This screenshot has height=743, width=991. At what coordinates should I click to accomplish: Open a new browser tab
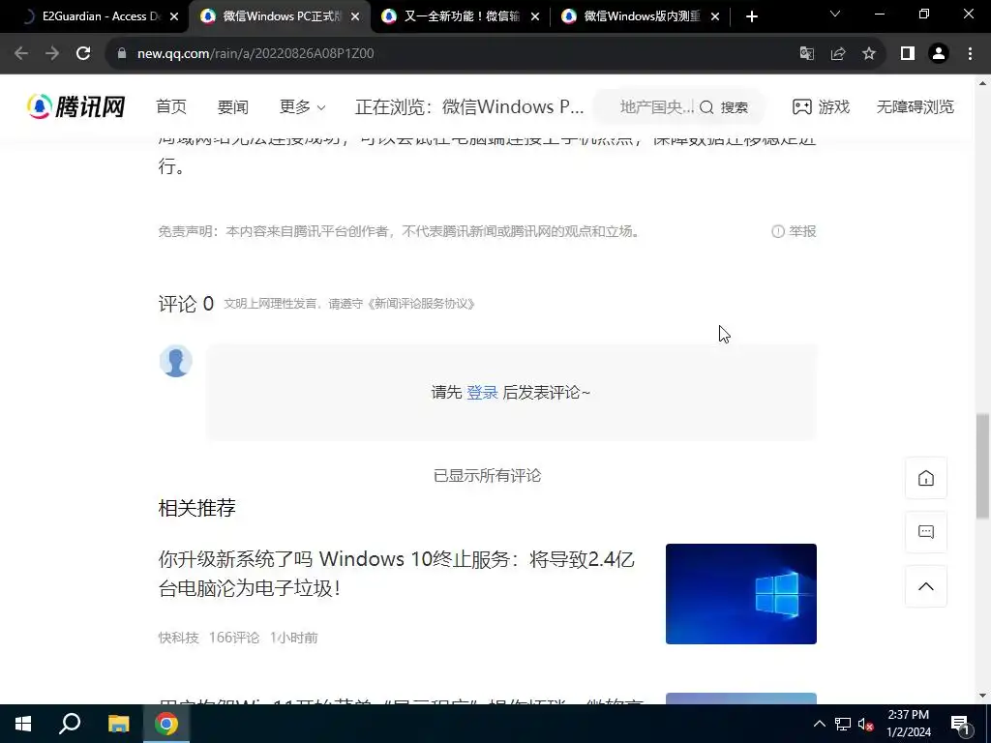click(751, 17)
